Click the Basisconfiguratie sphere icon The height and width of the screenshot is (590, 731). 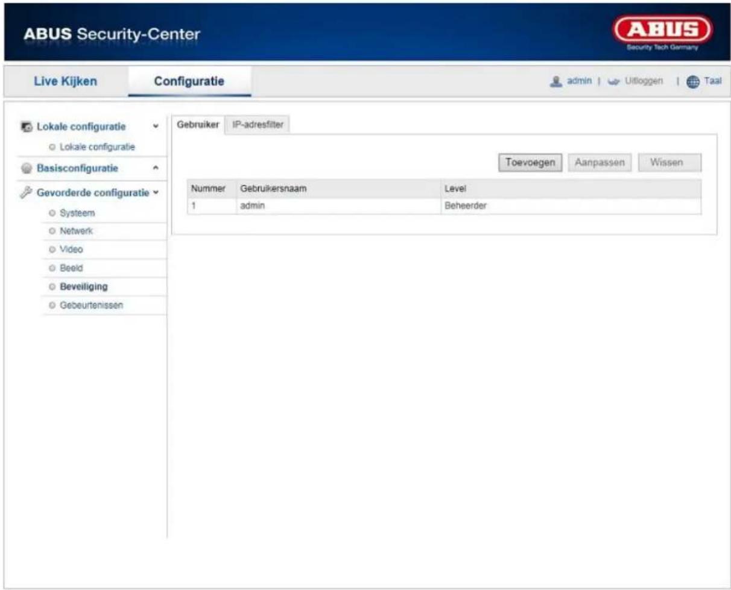tap(26, 168)
